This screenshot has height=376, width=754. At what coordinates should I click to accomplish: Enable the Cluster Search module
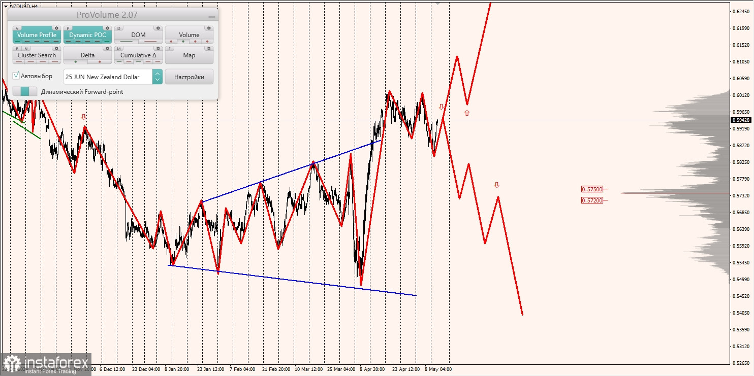coord(37,55)
